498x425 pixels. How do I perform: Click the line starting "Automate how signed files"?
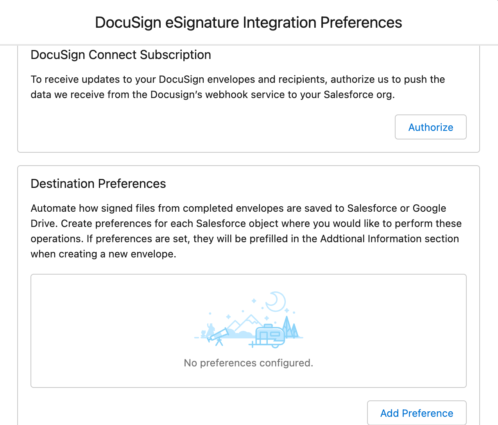(238, 208)
